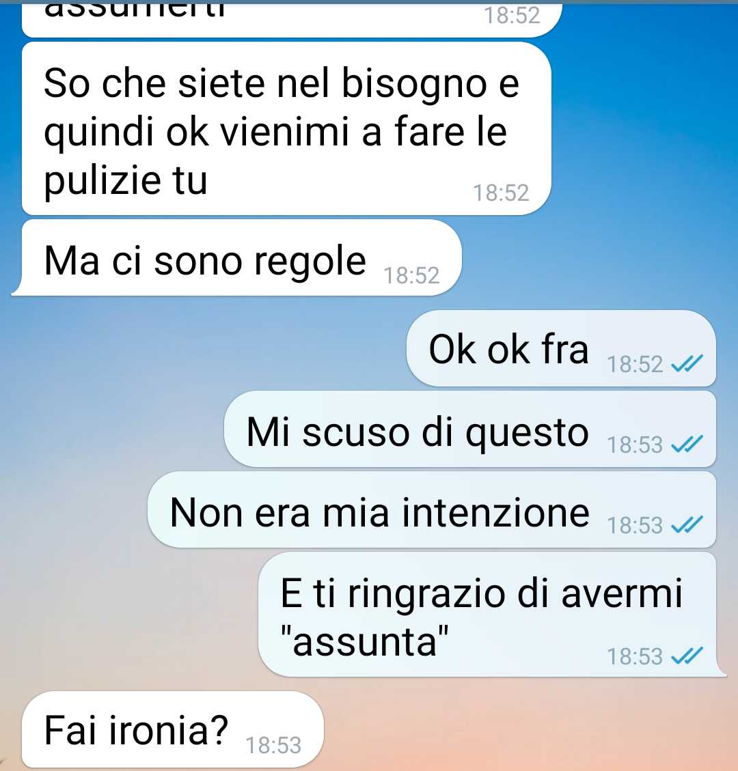Select the "So che siete nel bisogno" message
This screenshot has width=738, height=771.
click(286, 128)
